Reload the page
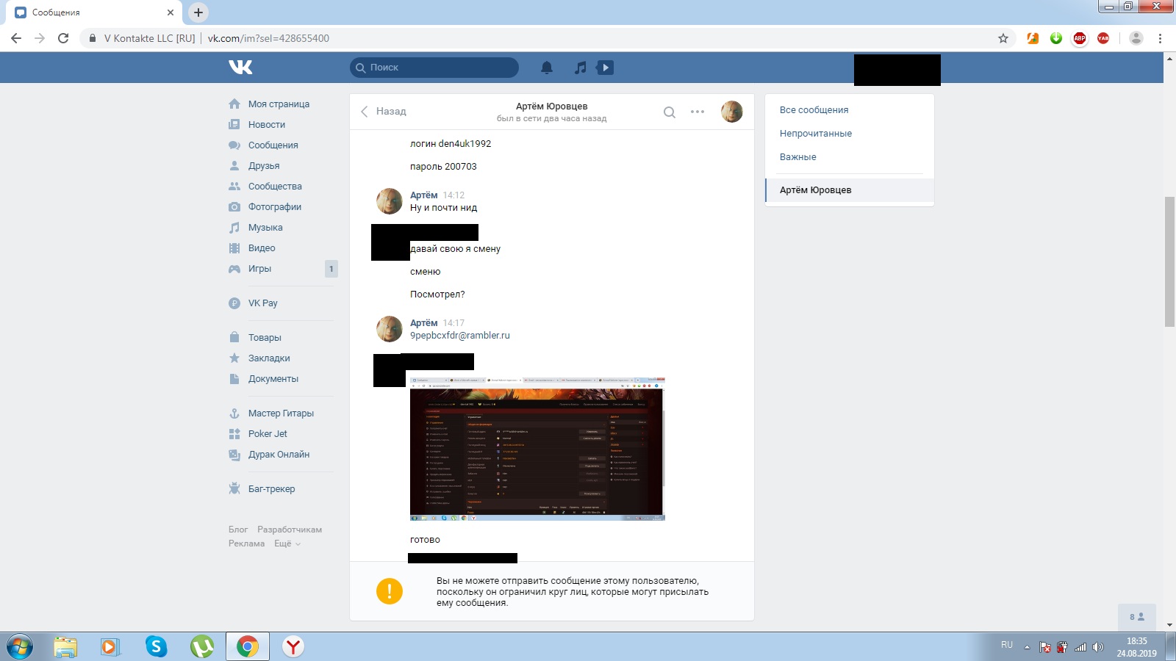The height and width of the screenshot is (661, 1176). click(x=63, y=38)
